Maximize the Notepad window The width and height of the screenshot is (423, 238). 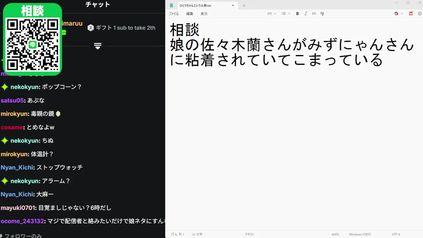[408, 3]
